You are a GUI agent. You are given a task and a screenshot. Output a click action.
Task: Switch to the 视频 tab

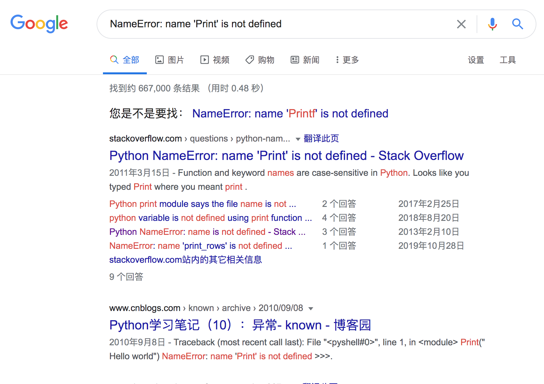point(215,60)
